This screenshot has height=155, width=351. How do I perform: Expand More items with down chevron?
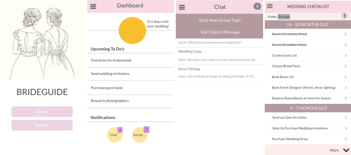pyautogui.click(x=346, y=150)
